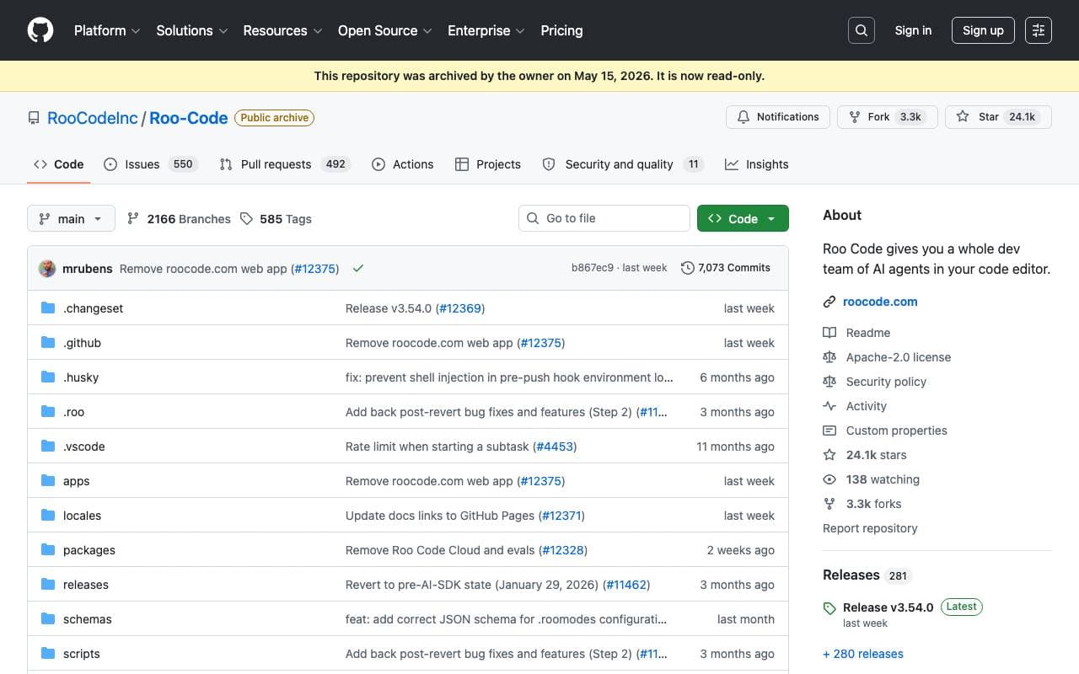Expand the Resources menu
This screenshot has width=1079, height=674.
[282, 30]
